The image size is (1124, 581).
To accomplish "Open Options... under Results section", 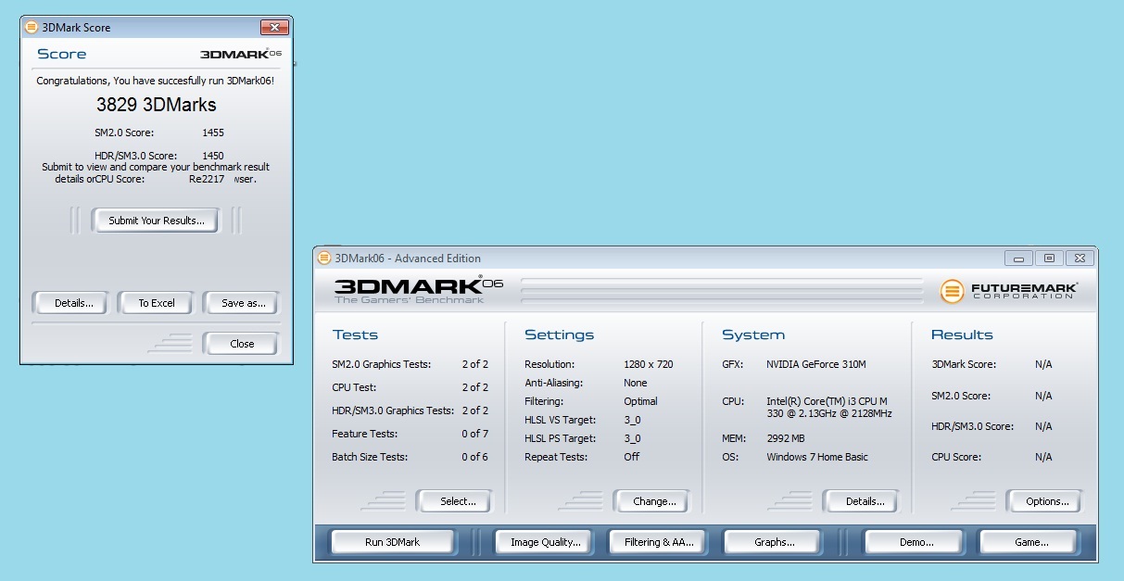I will pyautogui.click(x=1047, y=501).
